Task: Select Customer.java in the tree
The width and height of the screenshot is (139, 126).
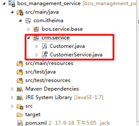Action: (67, 46)
